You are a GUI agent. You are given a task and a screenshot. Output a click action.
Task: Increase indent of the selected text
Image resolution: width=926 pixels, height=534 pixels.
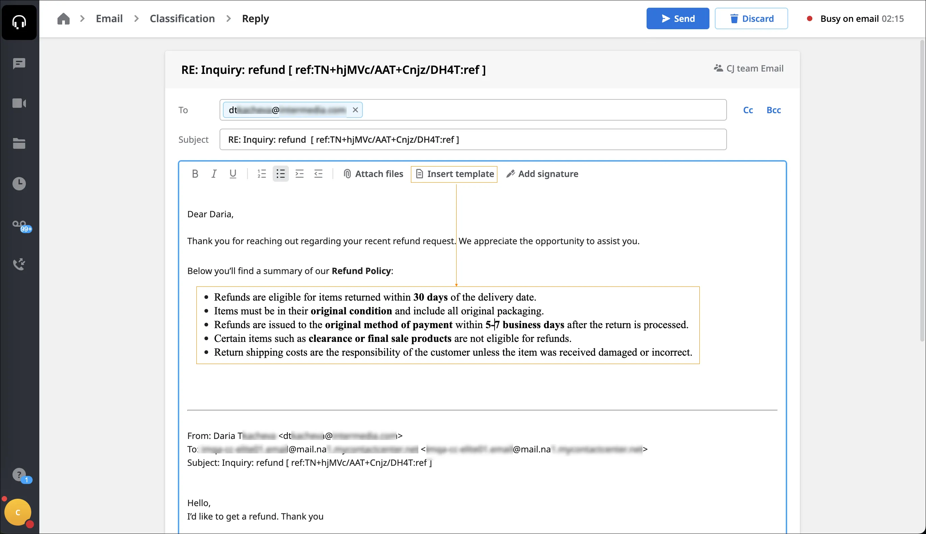[x=300, y=174]
